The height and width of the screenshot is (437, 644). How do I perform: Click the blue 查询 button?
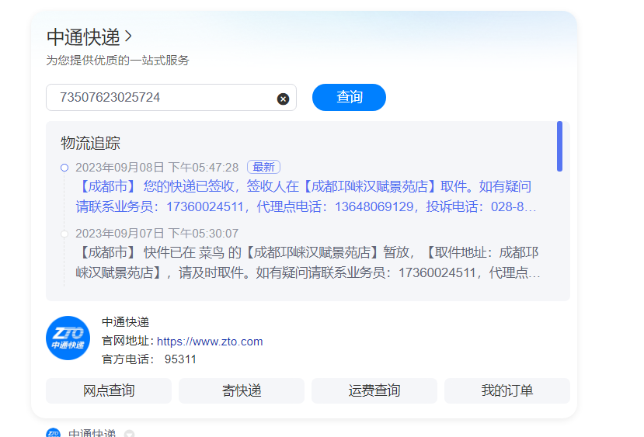(349, 97)
